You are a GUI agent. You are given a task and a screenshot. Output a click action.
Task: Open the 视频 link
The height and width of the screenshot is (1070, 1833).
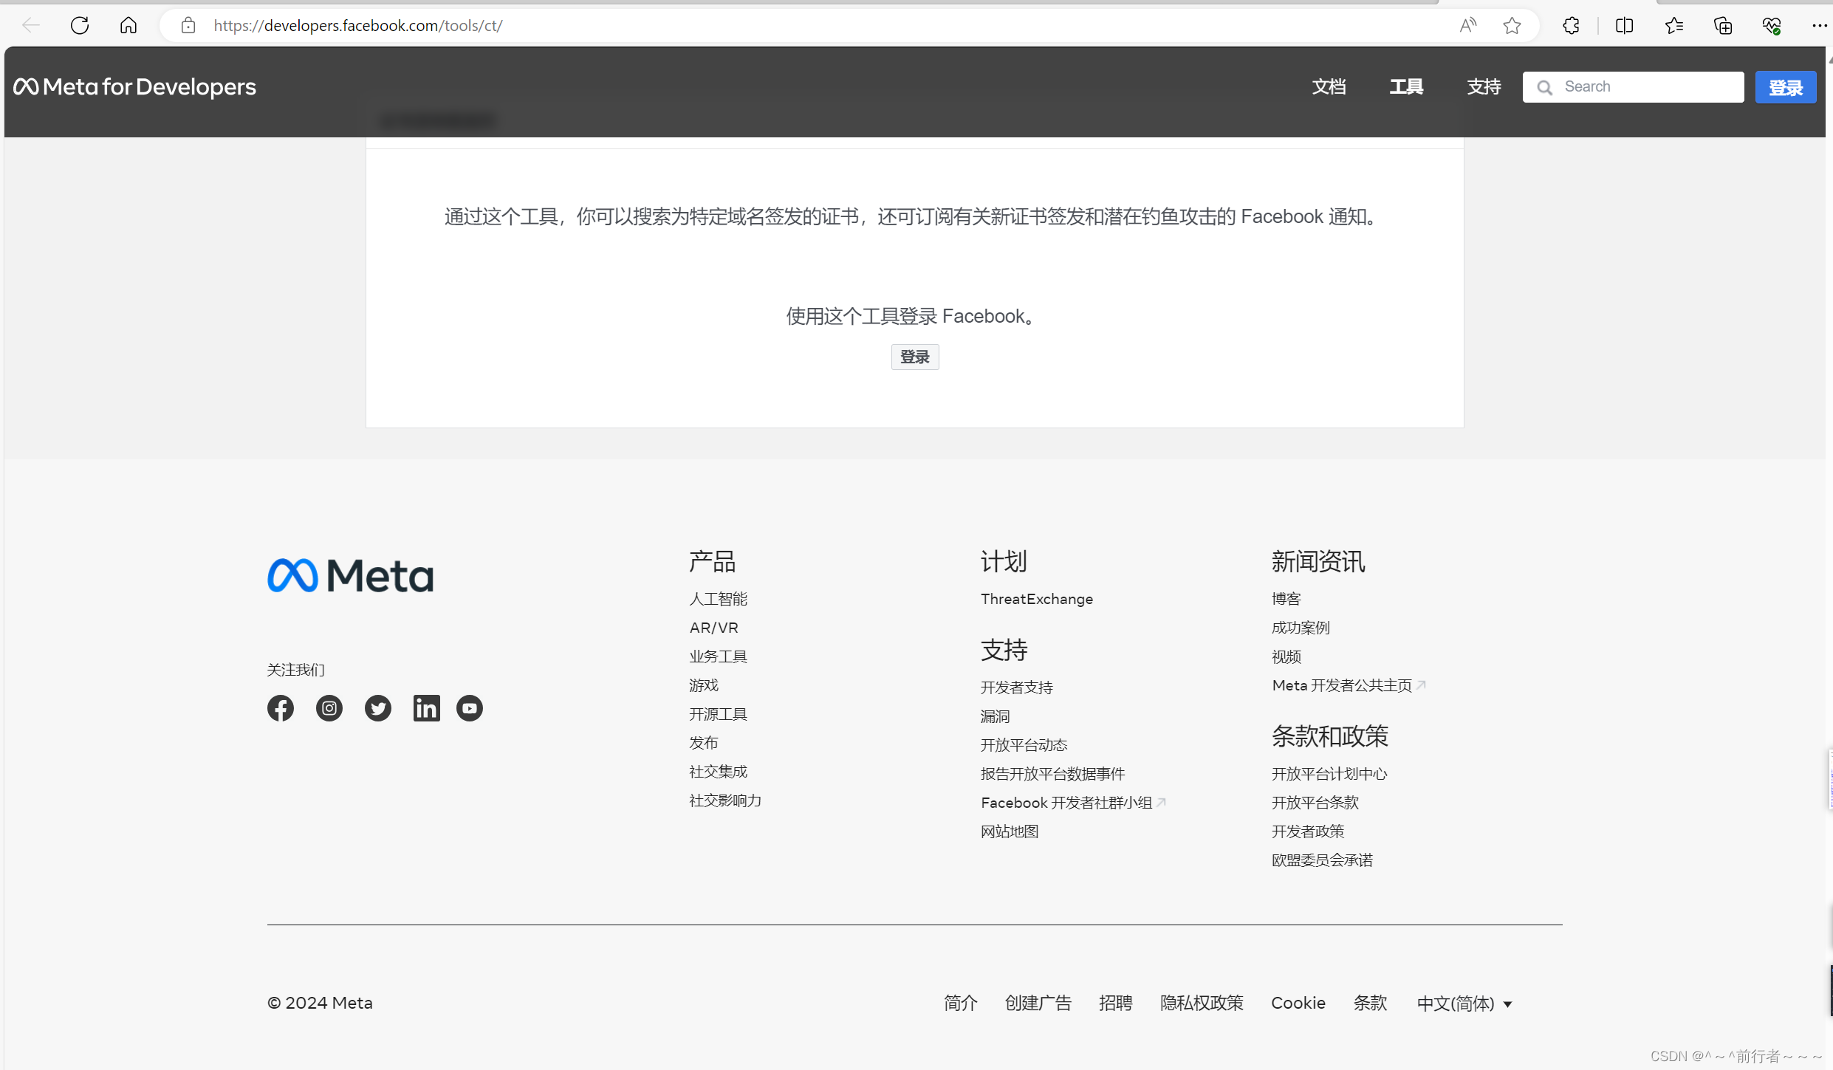pyautogui.click(x=1286, y=656)
